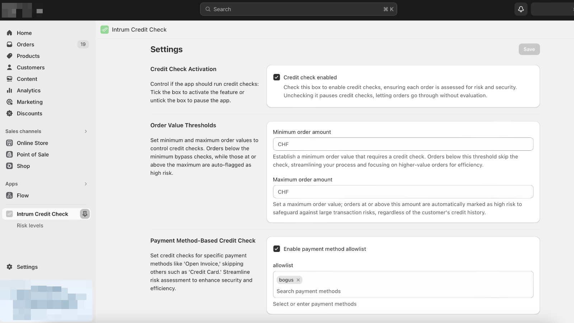
Task: Click the Products tag icon
Action: pos(10,56)
